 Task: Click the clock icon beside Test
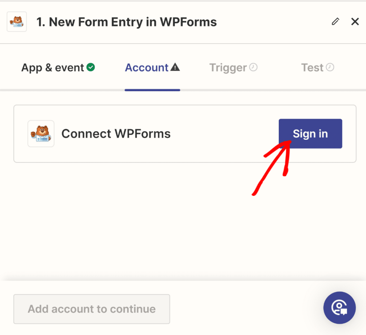tap(330, 67)
